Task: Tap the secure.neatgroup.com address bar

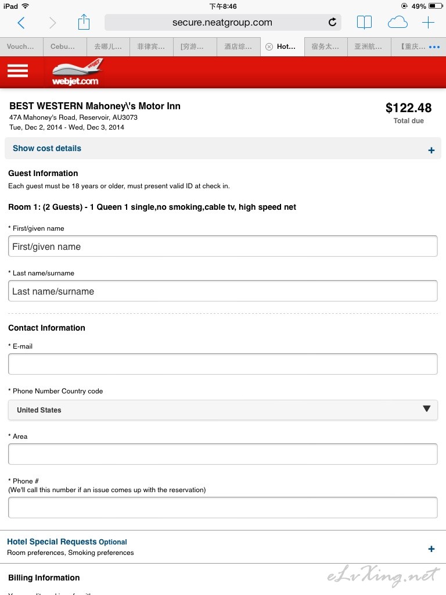Action: pos(222,23)
